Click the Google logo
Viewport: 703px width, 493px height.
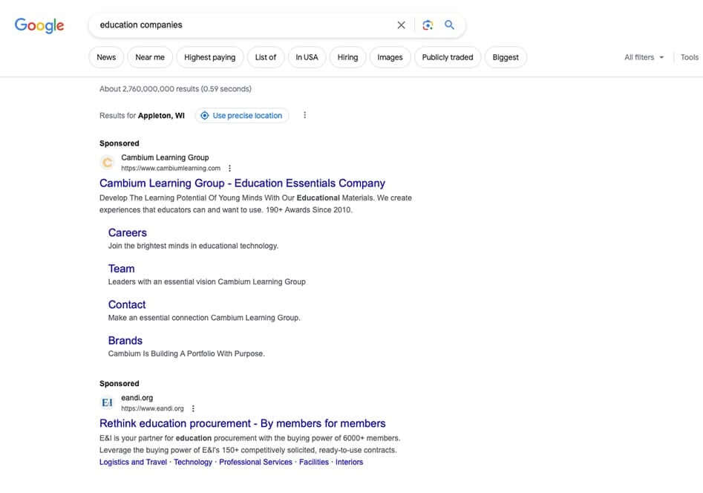[x=39, y=25]
